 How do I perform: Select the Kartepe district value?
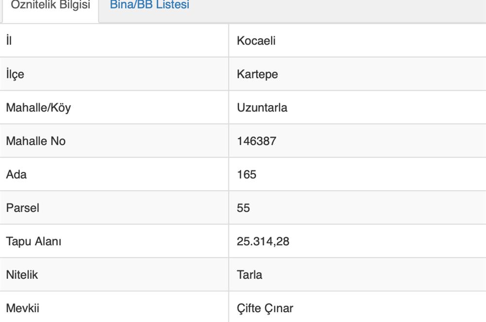pyautogui.click(x=257, y=74)
